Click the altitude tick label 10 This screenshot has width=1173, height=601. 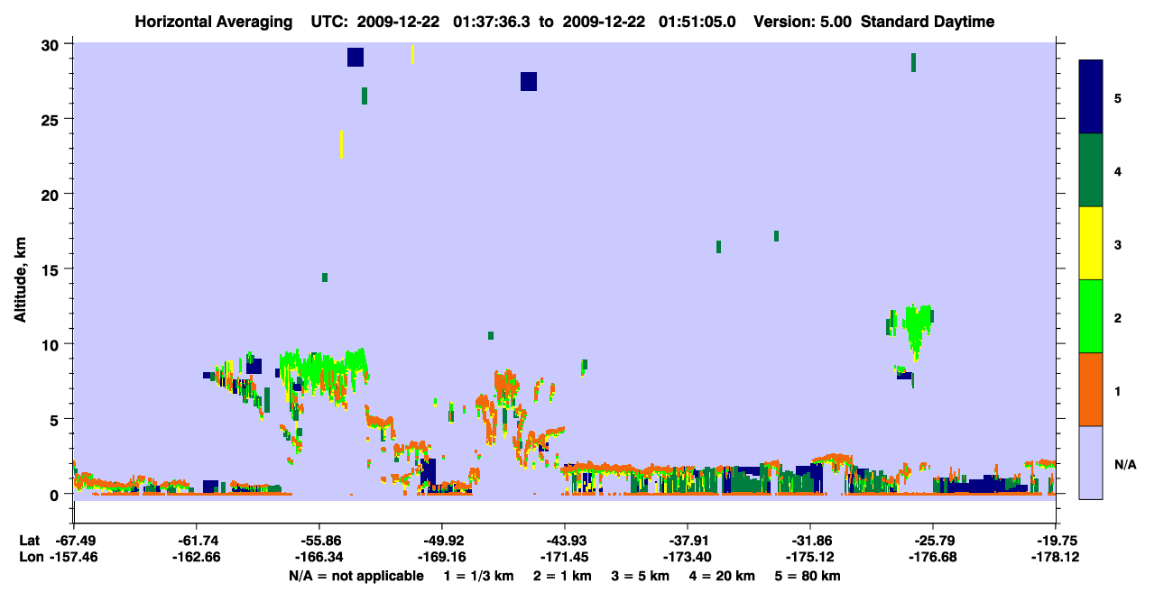click(x=51, y=344)
